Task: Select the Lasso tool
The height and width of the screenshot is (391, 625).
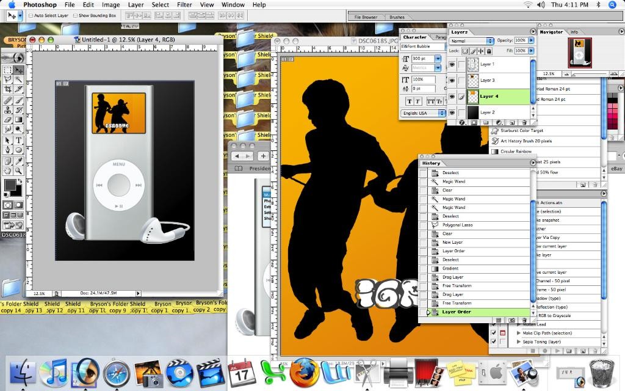Action: point(7,79)
